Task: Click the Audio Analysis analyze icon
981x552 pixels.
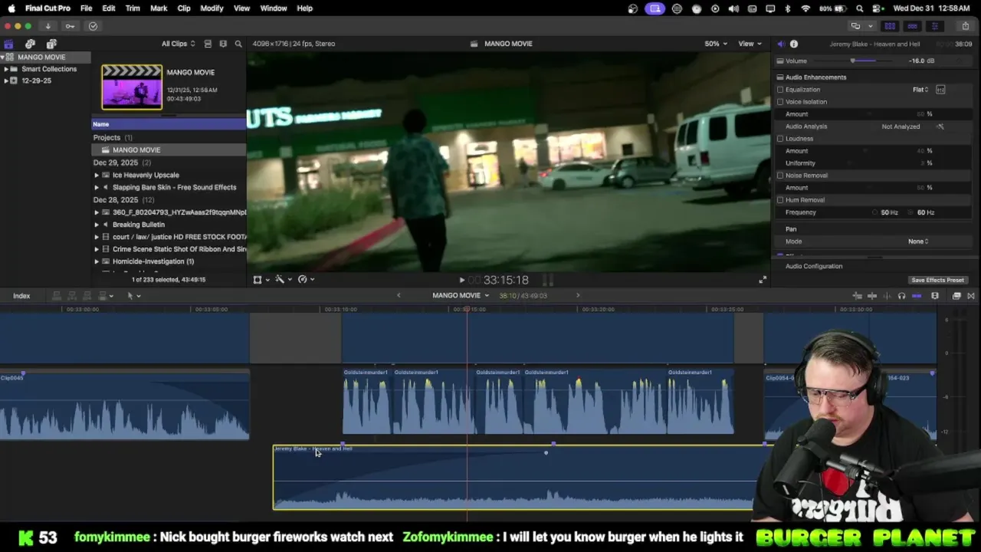Action: 940,127
